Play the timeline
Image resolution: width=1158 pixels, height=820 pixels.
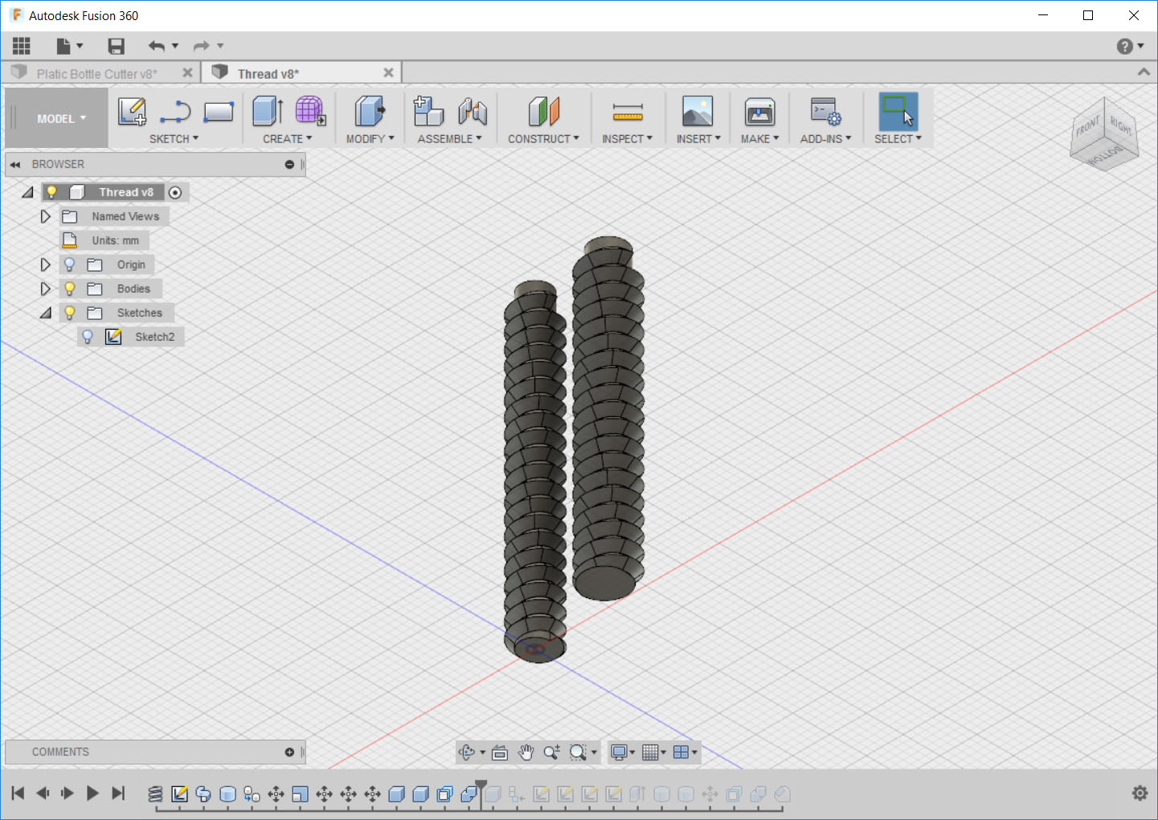(92, 793)
